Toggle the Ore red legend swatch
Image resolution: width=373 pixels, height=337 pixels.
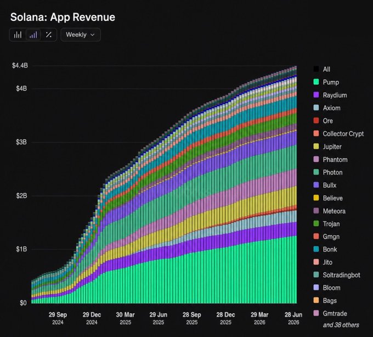(316, 120)
